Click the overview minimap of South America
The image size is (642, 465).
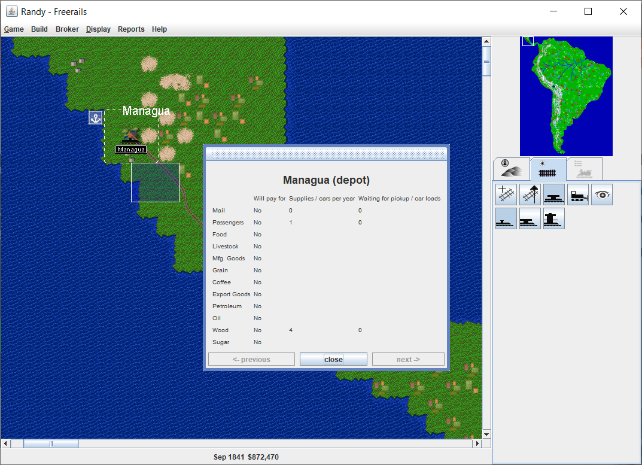pyautogui.click(x=566, y=96)
